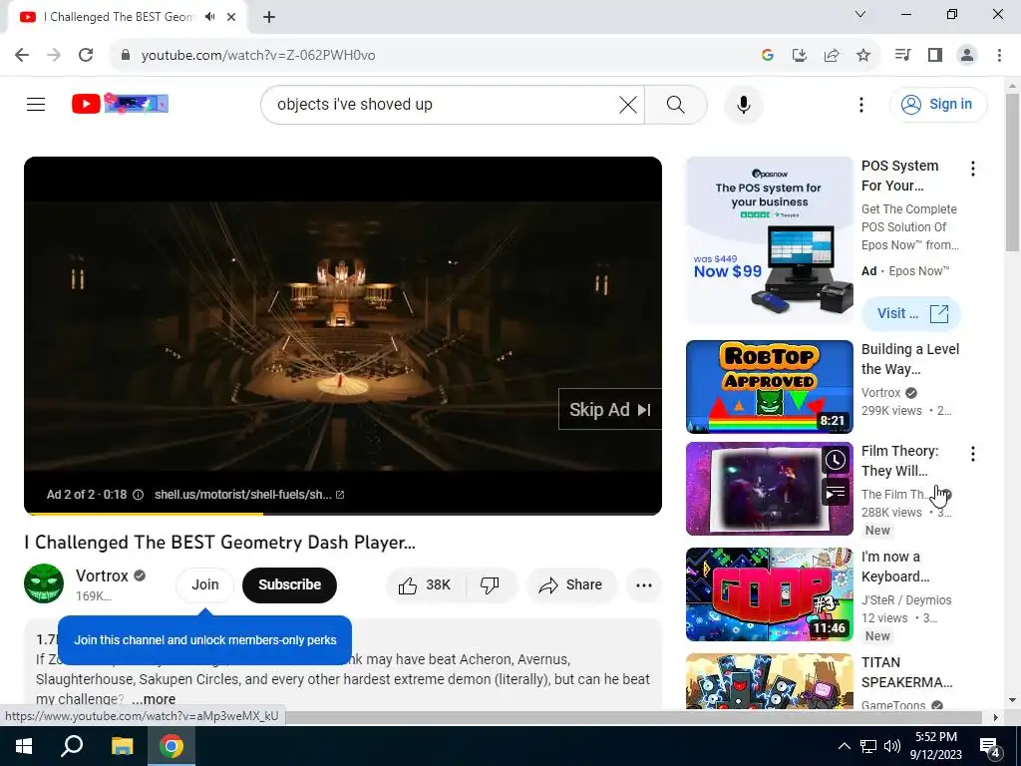
Task: Open tab search chevron
Action: [860, 14]
